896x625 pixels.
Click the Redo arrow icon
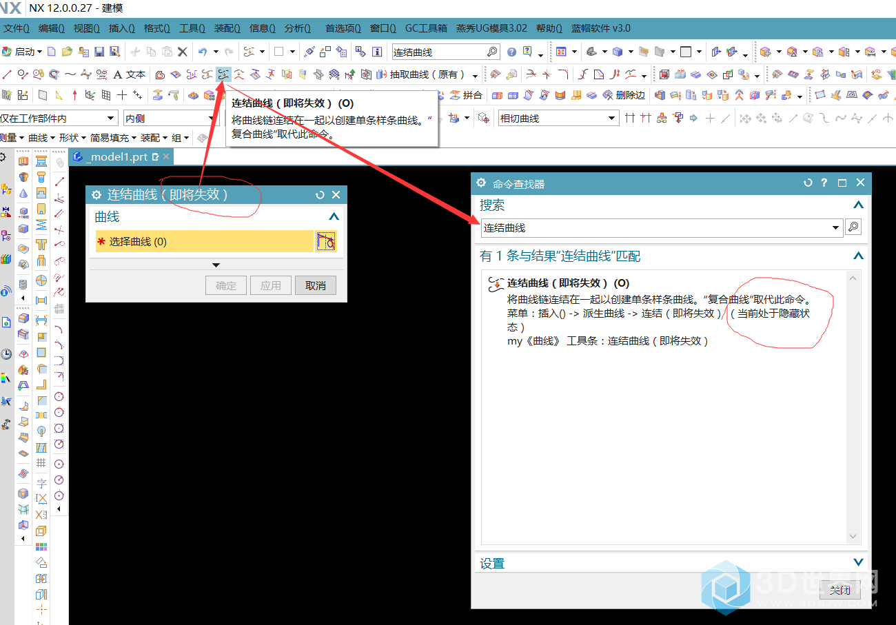click(229, 52)
